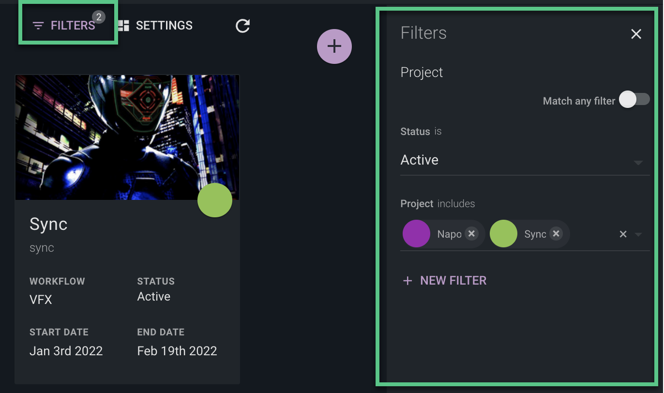Remove Napo from the project filter chips
This screenshot has width=664, height=393.
(471, 234)
